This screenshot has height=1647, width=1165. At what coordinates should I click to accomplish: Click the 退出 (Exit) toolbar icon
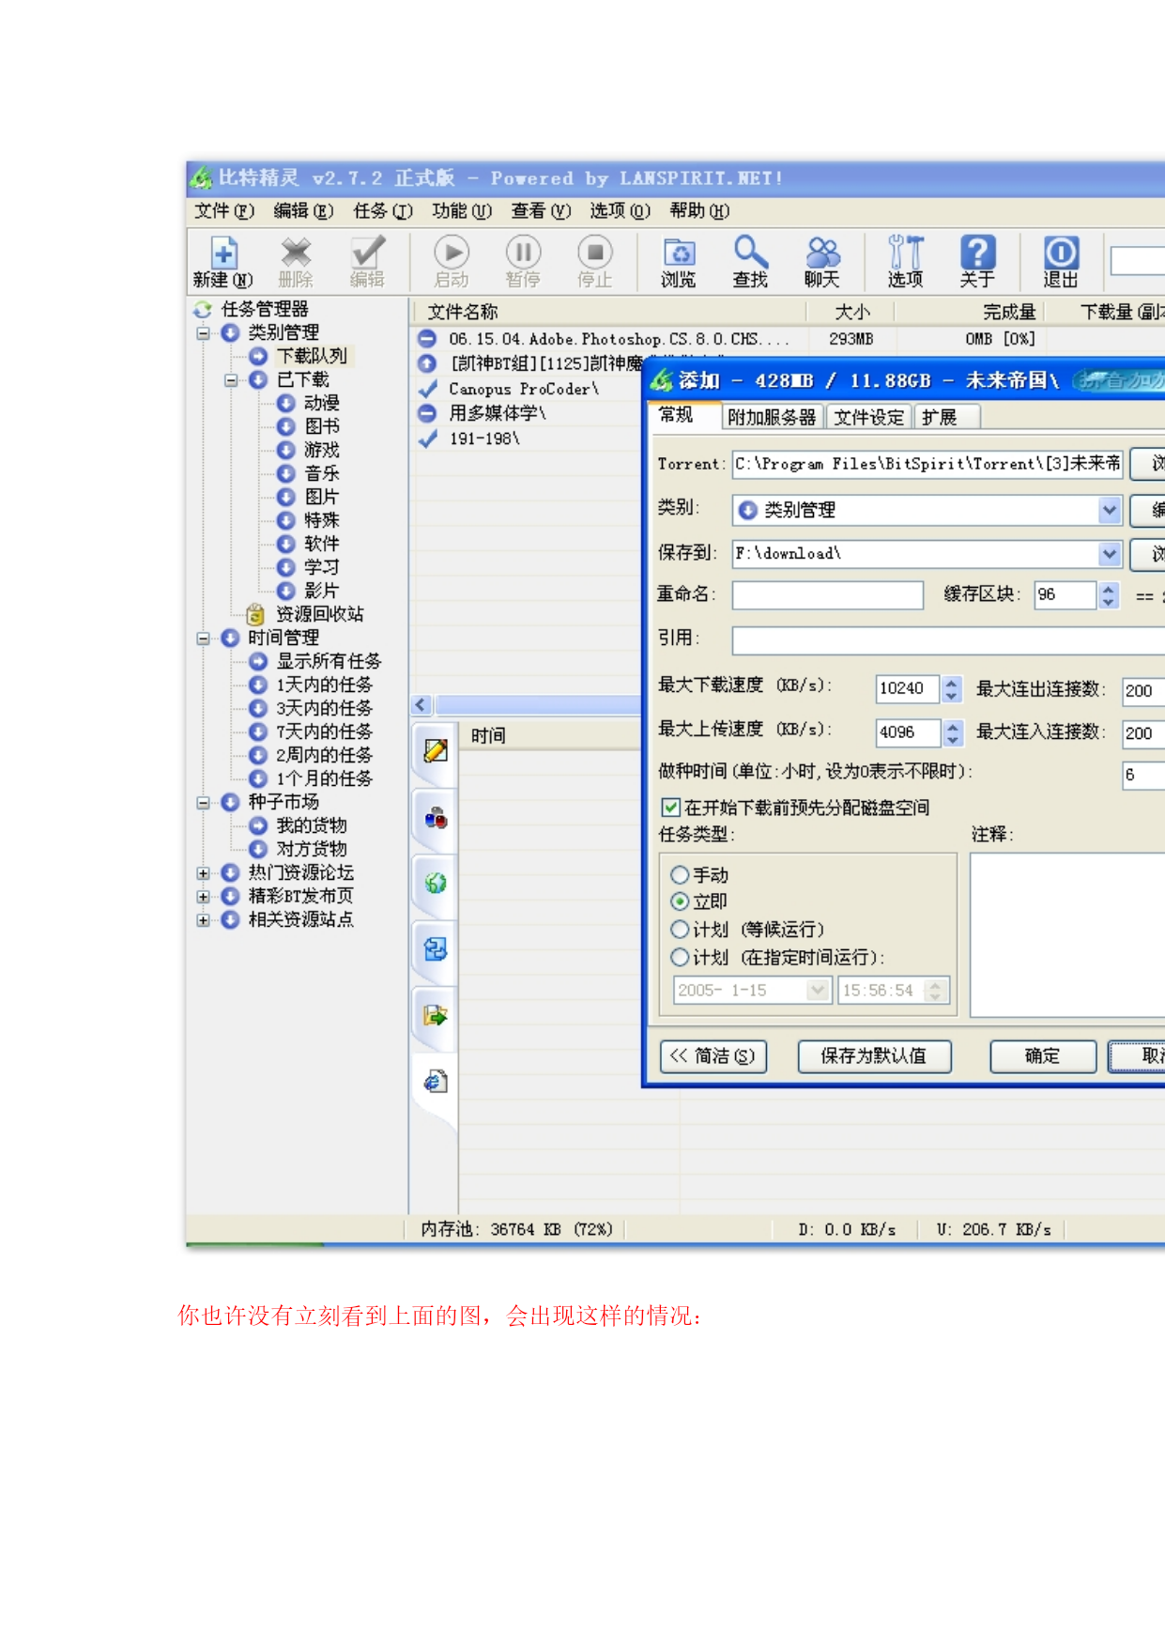1061,261
